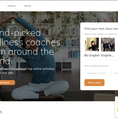Open the Classes navigation link

27,6
